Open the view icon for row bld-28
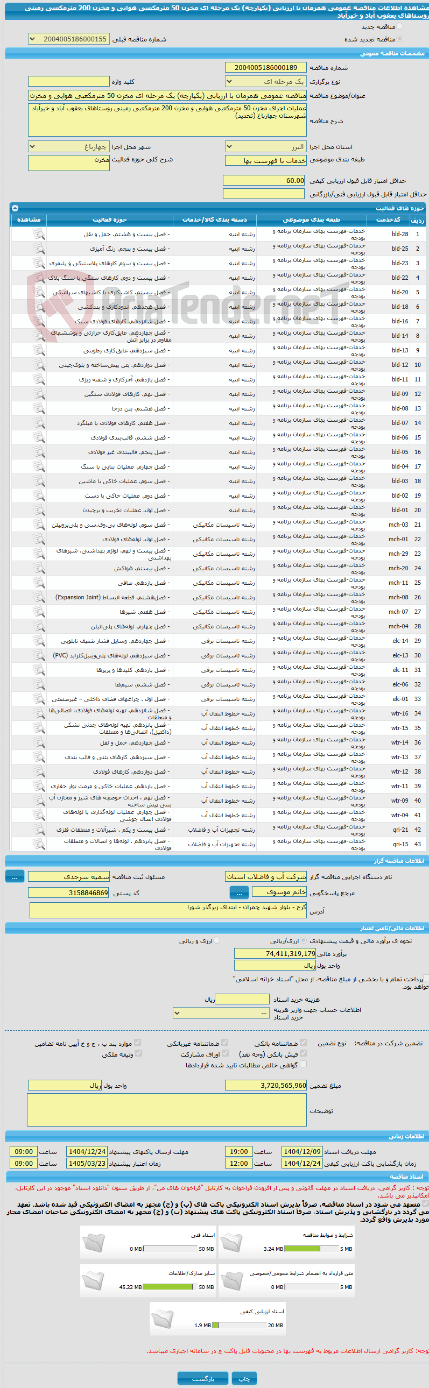 point(38,234)
